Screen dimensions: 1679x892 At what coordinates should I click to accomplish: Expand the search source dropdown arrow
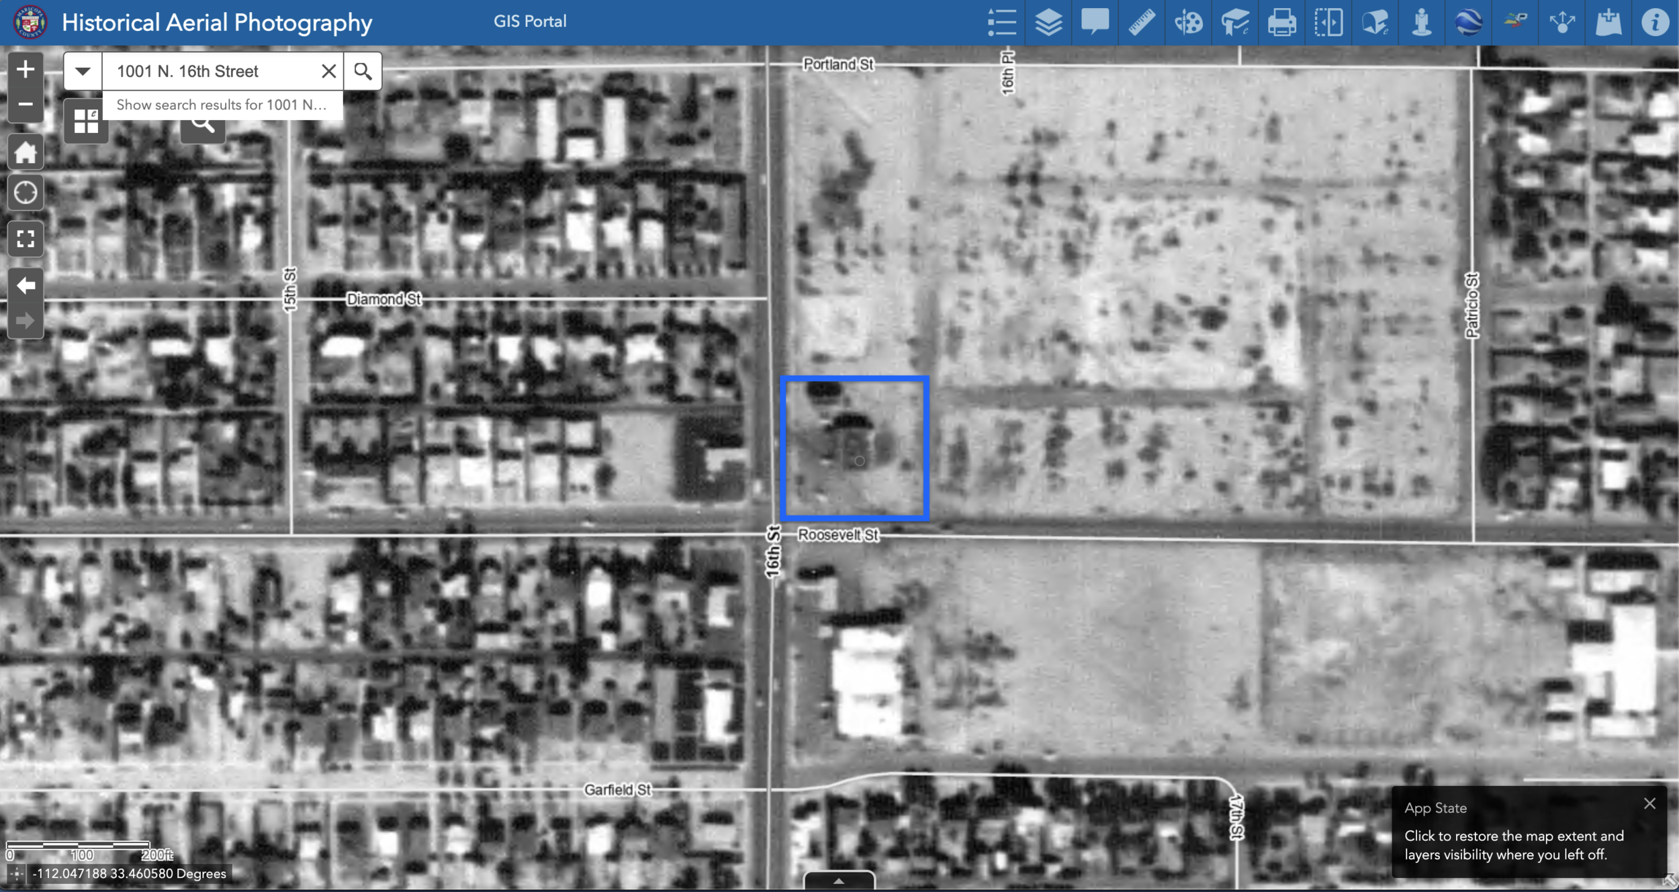83,71
